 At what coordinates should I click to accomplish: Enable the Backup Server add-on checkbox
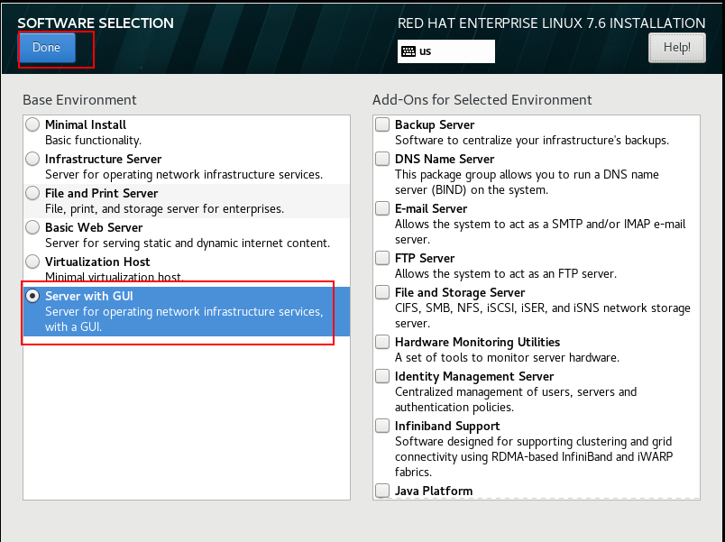pos(383,125)
